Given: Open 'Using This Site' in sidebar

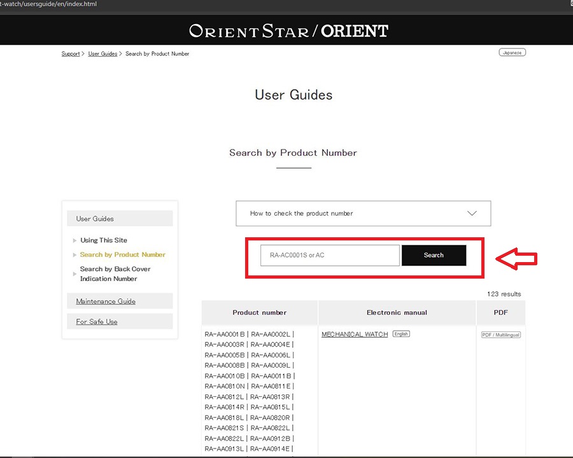Looking at the screenshot, I should click(x=104, y=240).
